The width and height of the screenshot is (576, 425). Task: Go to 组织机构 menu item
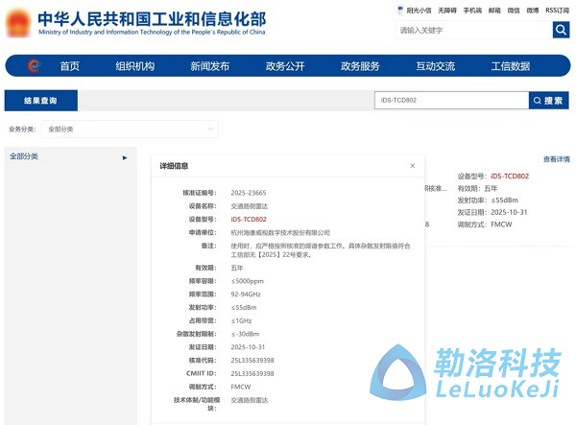[134, 66]
